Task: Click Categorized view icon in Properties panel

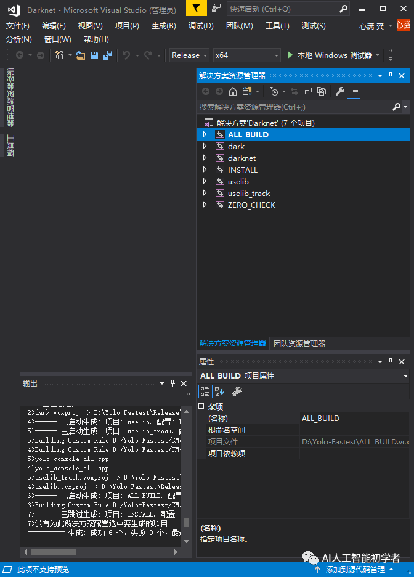Action: 205,391
